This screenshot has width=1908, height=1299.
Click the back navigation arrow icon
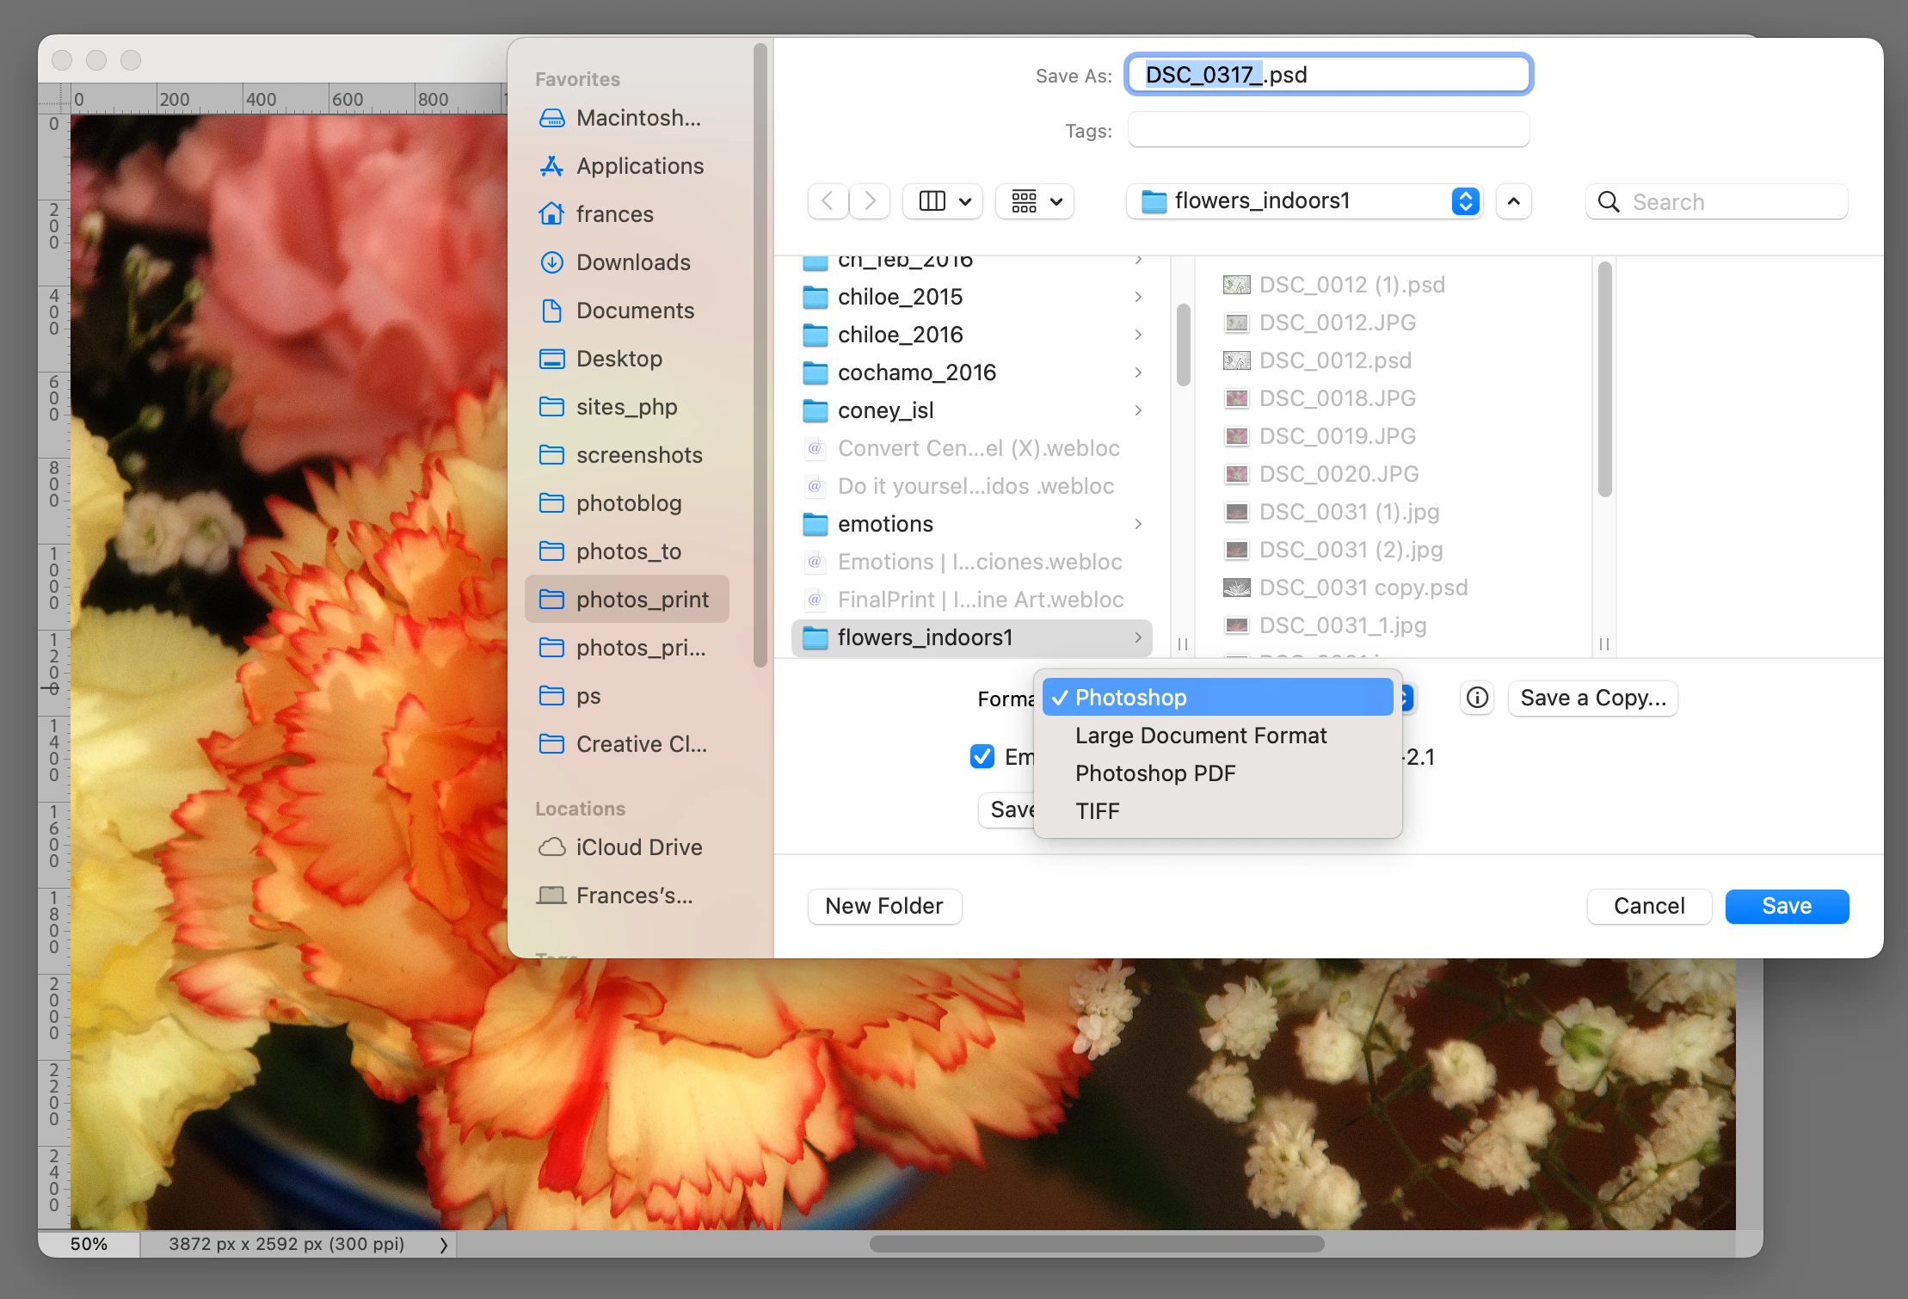[828, 201]
